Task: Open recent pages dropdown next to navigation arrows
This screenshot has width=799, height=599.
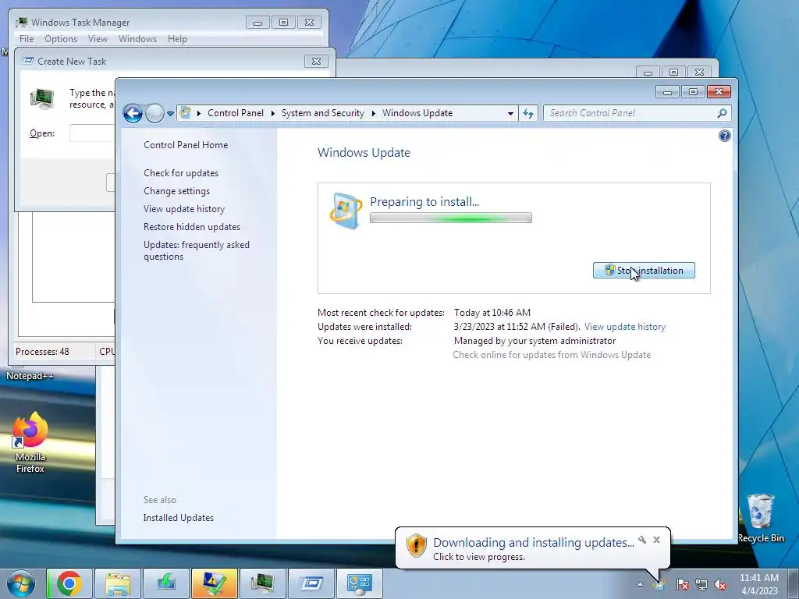Action: [x=170, y=114]
